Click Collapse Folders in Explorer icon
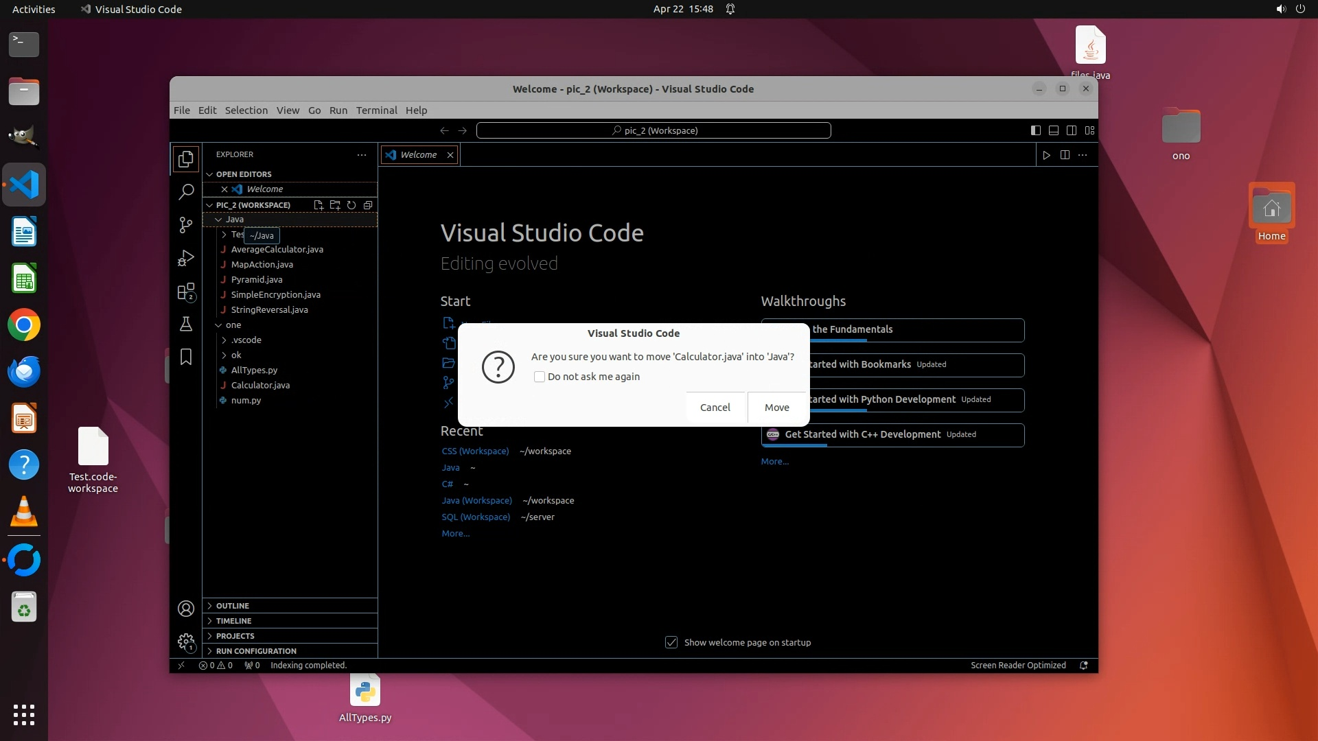Viewport: 1318px width, 741px height. (x=368, y=205)
